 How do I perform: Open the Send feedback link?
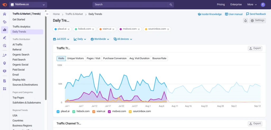click(256, 14)
